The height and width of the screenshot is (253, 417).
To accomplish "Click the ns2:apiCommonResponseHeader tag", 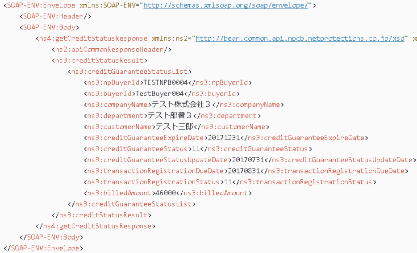I will 112,50.
